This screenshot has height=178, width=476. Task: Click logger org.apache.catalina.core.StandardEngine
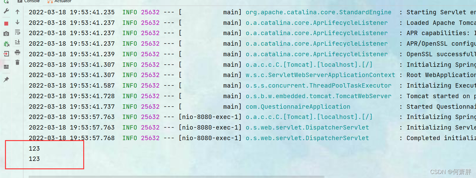[318, 12]
